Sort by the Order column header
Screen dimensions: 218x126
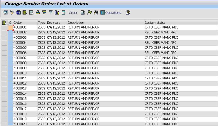coord(25,23)
